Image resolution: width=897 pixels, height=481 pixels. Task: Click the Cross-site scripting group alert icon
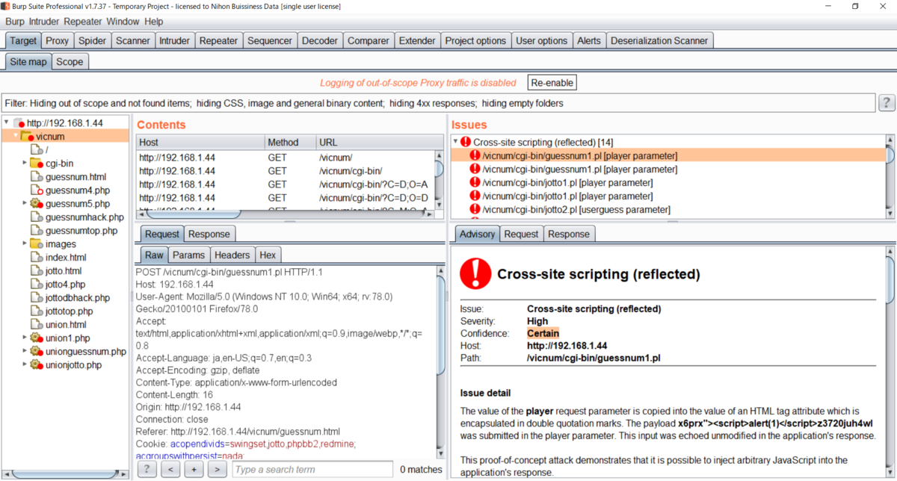[x=466, y=142]
